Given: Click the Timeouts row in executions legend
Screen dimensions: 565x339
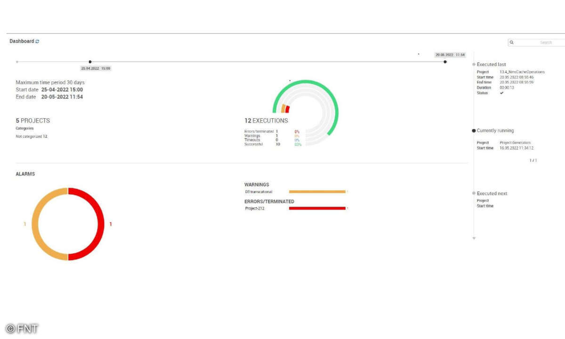Looking at the screenshot, I should point(272,140).
